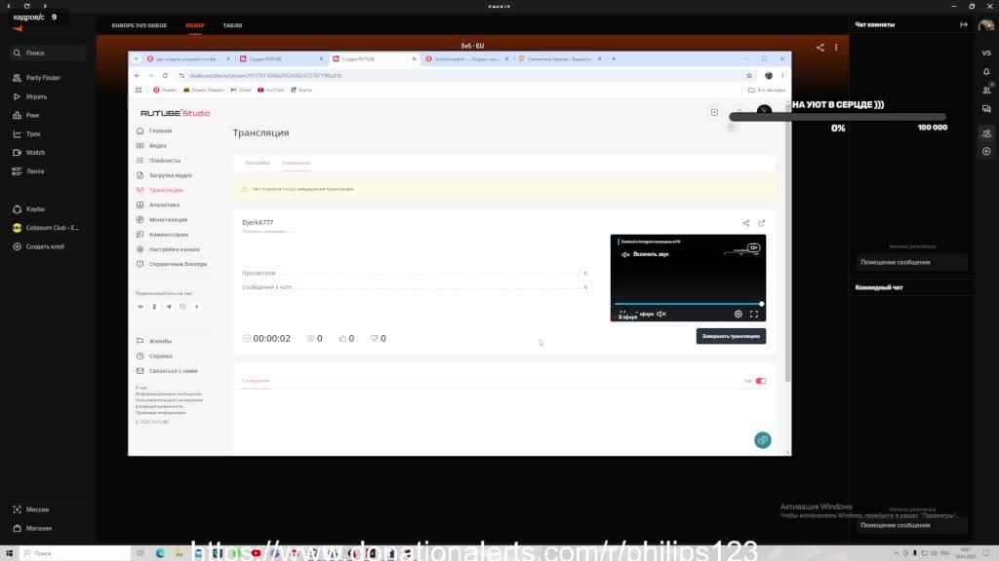Open the Windows Start menu

[9, 553]
